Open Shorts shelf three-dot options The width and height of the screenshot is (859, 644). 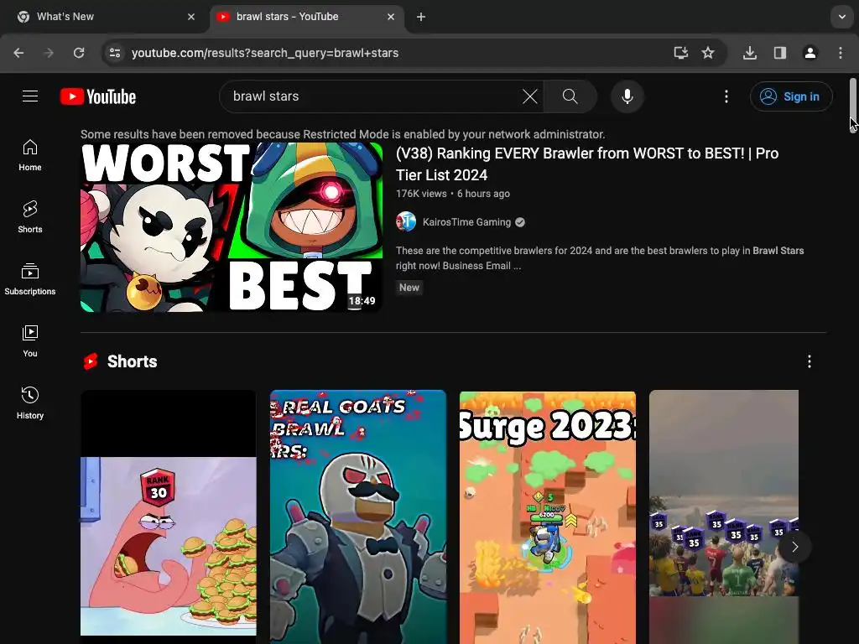click(x=810, y=361)
